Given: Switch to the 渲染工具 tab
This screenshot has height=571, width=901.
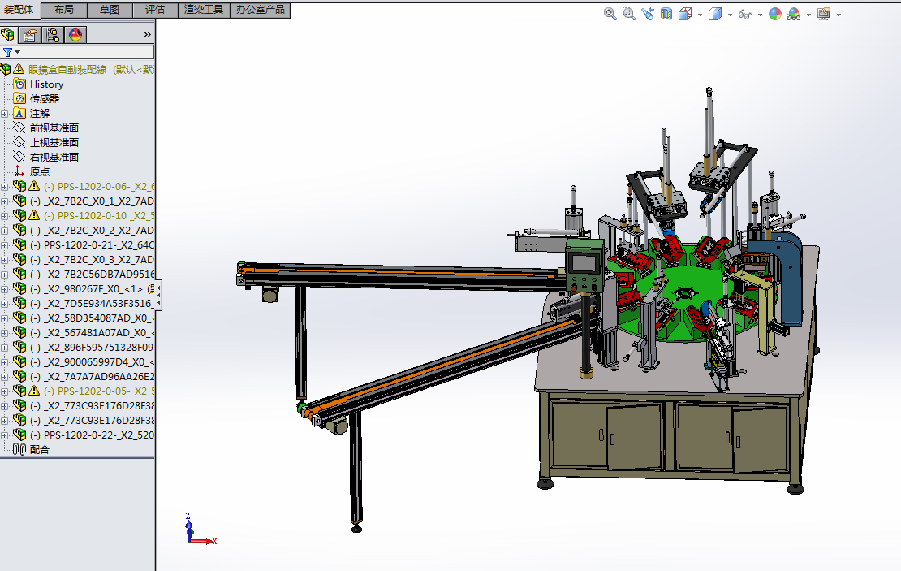Looking at the screenshot, I should (x=204, y=10).
